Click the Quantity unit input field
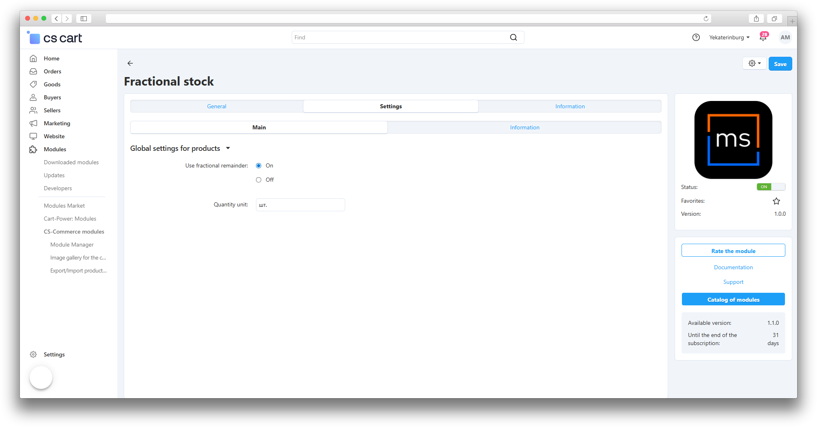The width and height of the screenshot is (817, 427). pyautogui.click(x=300, y=205)
